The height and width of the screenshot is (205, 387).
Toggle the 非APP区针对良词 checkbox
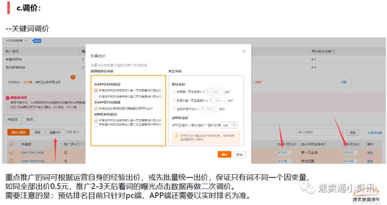click(96, 108)
